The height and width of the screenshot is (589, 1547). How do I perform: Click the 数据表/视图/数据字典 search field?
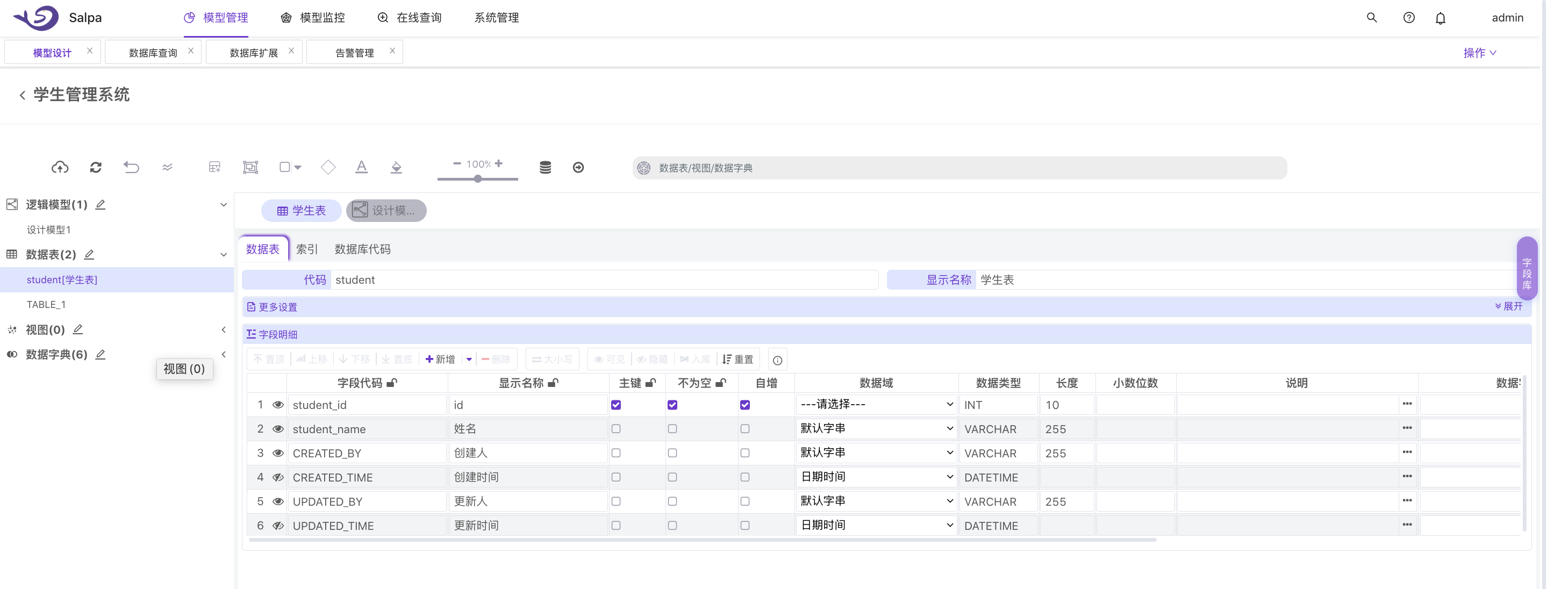click(959, 168)
